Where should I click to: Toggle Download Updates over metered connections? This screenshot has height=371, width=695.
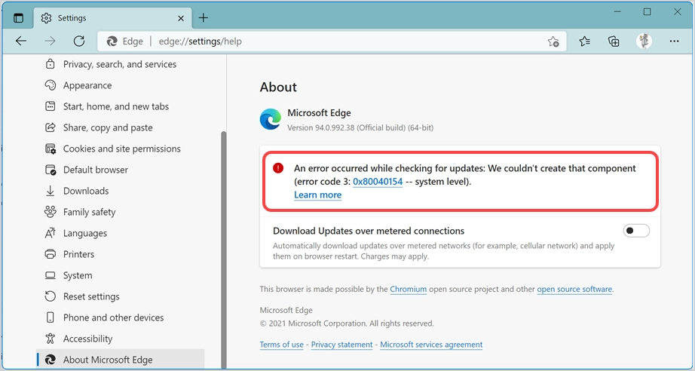click(x=636, y=231)
